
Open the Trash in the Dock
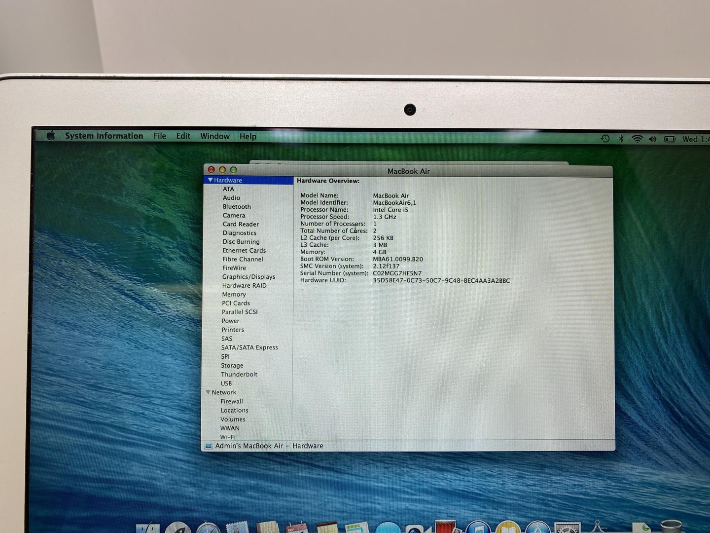[671, 527]
